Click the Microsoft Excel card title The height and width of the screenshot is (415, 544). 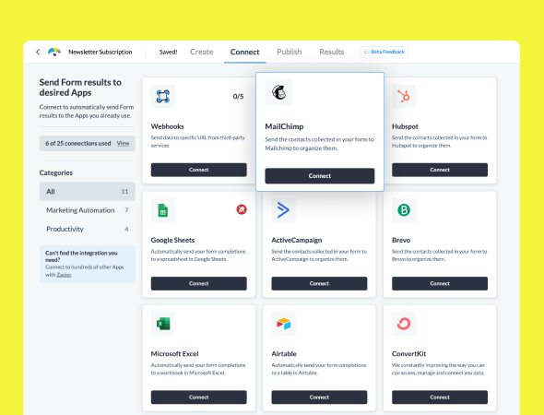[x=174, y=354]
